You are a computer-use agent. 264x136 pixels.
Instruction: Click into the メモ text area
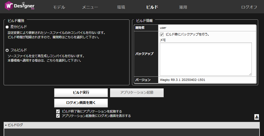(x=206, y=59)
